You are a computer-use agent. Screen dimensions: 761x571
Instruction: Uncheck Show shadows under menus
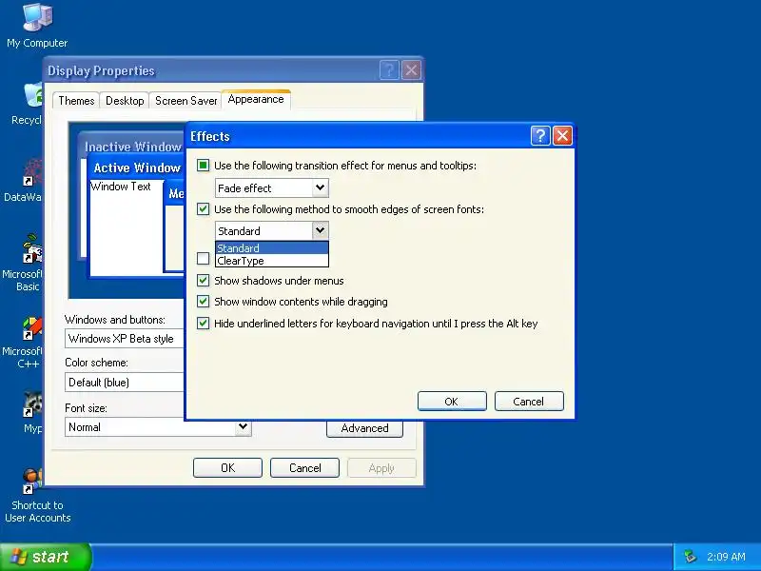point(204,280)
